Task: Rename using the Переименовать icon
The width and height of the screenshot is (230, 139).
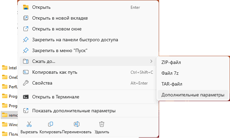Action: (x=77, y=124)
